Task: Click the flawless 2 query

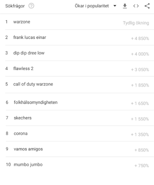Action: (23, 69)
